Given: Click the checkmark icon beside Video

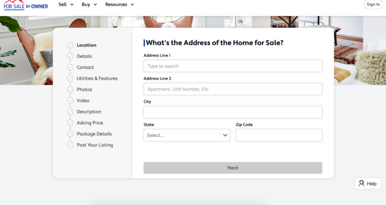Looking at the screenshot, I should click(70, 100).
